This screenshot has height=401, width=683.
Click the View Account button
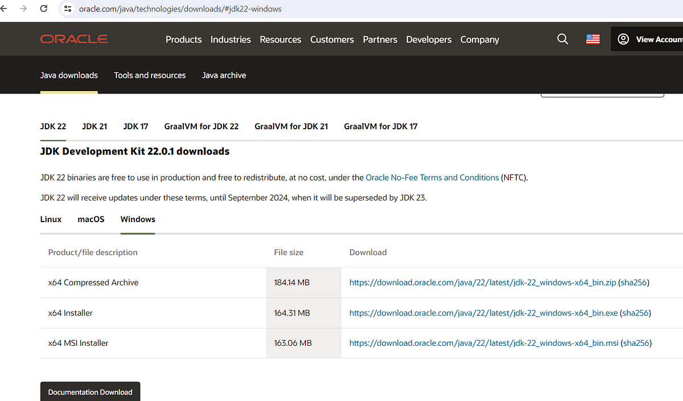(647, 39)
